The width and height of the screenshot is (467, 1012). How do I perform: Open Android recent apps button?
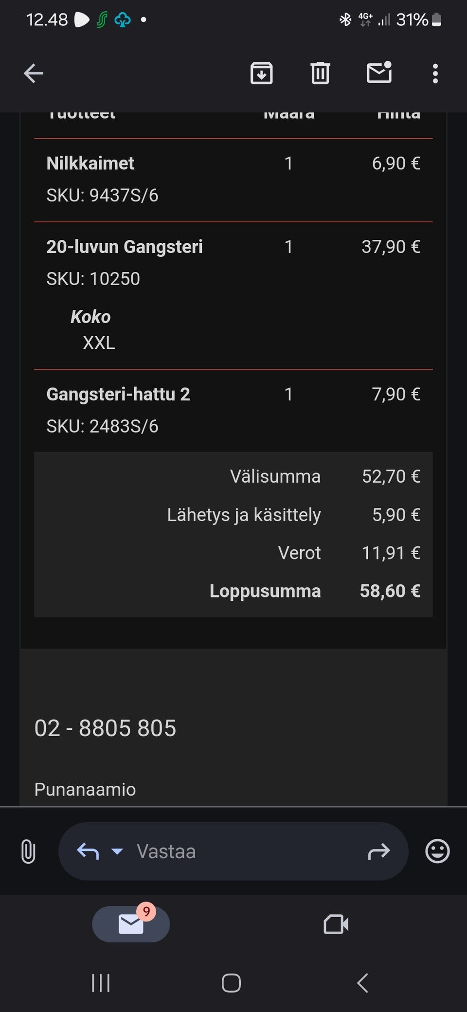(101, 983)
